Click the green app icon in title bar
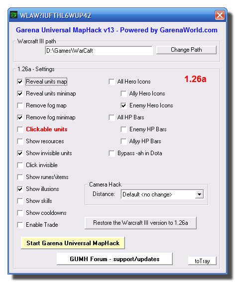The height and width of the screenshot is (282, 235). coord(13,15)
